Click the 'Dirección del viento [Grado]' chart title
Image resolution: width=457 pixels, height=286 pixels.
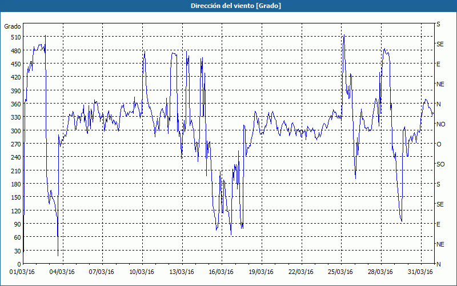(236, 6)
